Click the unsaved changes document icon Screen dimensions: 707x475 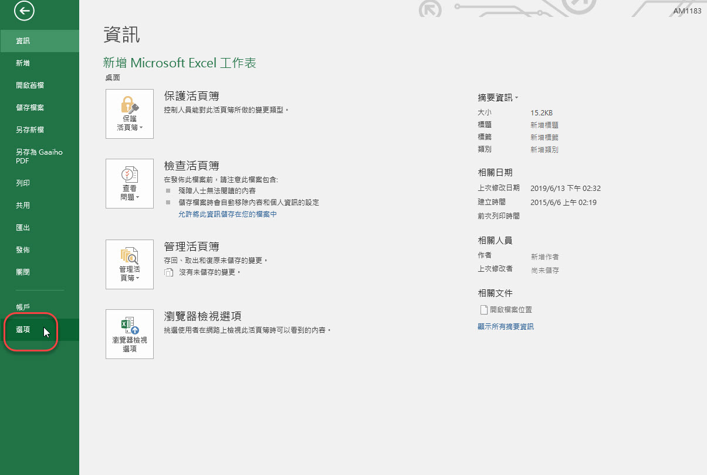click(x=169, y=272)
